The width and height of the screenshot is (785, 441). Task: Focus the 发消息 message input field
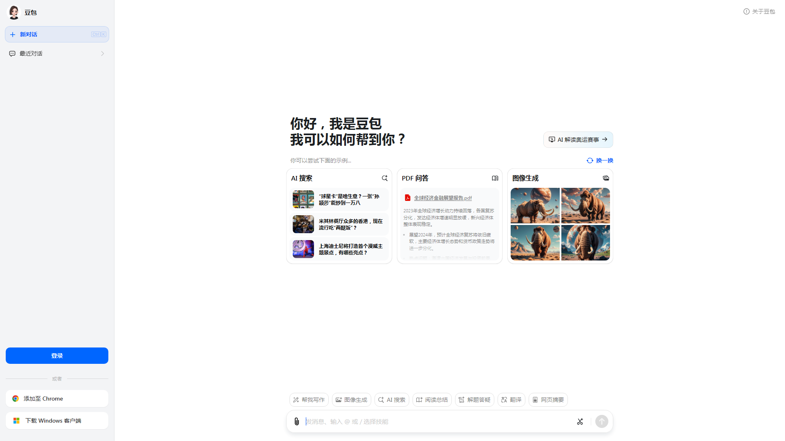[x=437, y=421]
